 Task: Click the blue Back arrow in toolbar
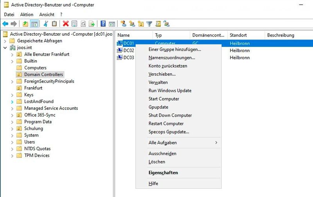pyautogui.click(x=5, y=24)
